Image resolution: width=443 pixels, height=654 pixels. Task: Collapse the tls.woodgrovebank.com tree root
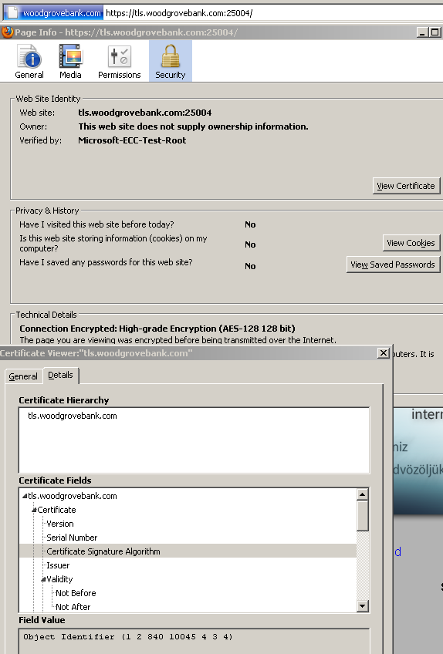[25, 496]
